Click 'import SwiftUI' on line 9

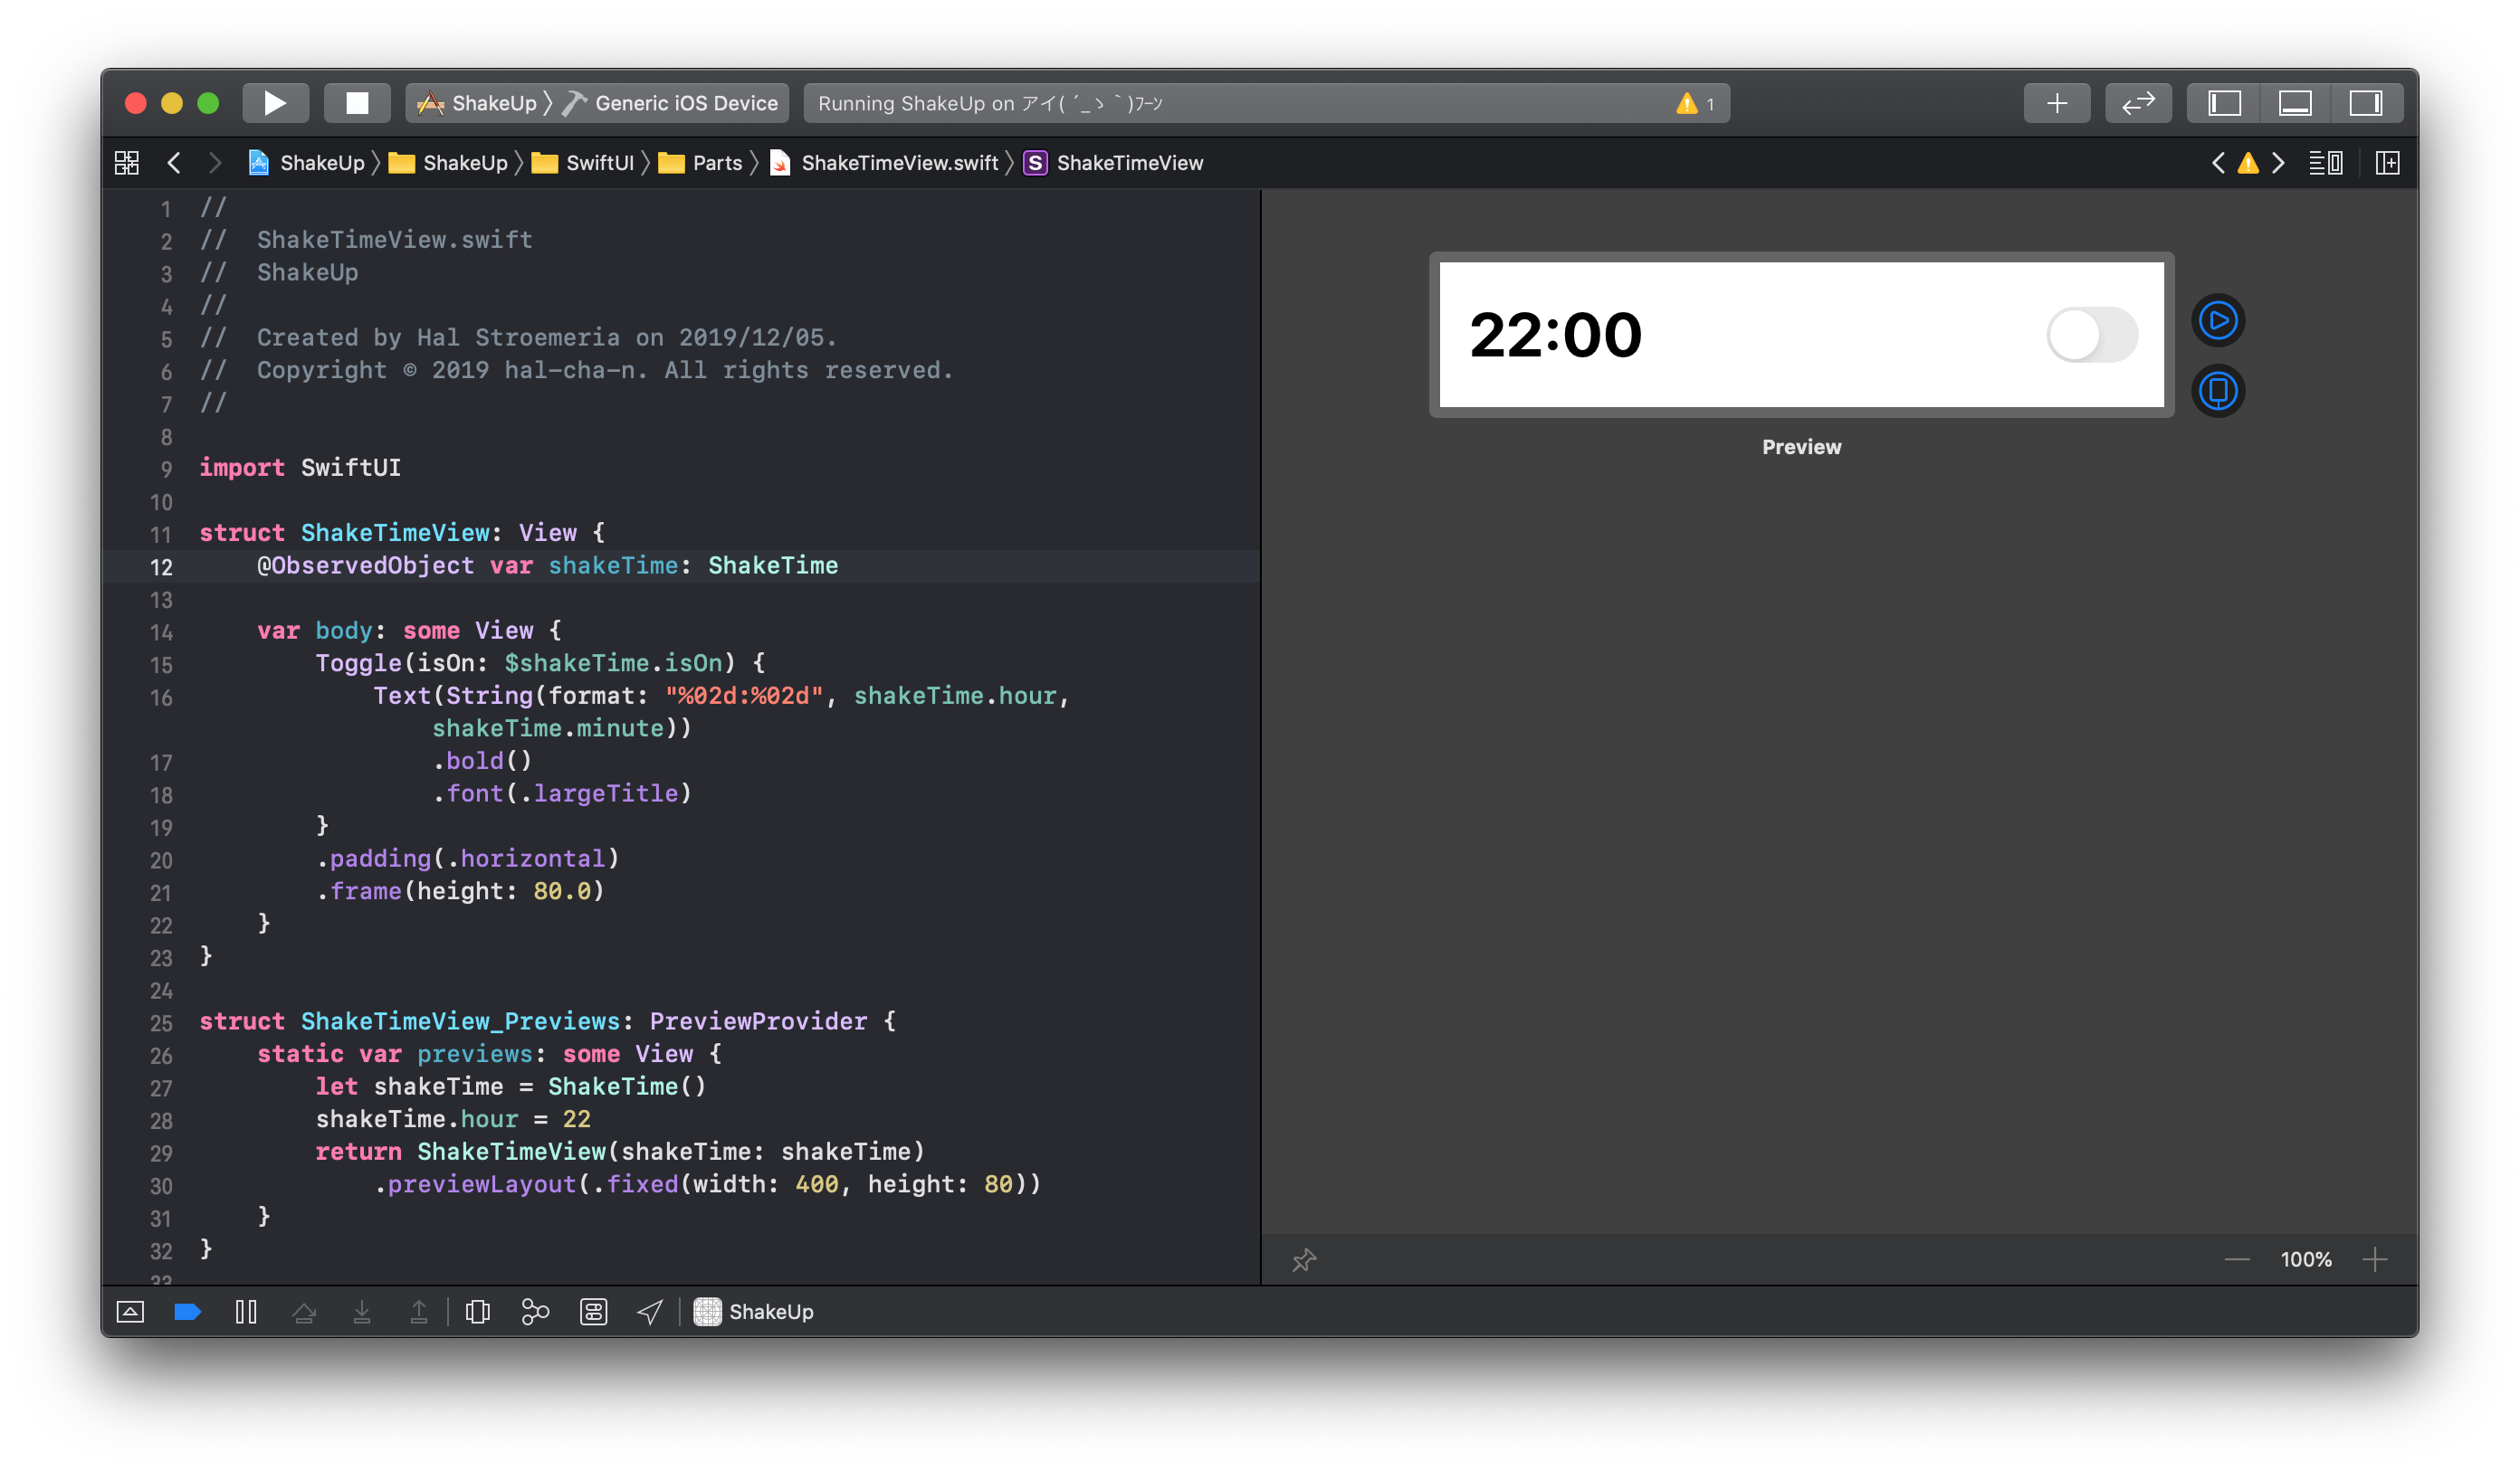(x=300, y=468)
